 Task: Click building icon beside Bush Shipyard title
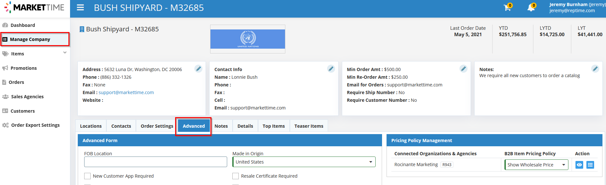tap(82, 29)
